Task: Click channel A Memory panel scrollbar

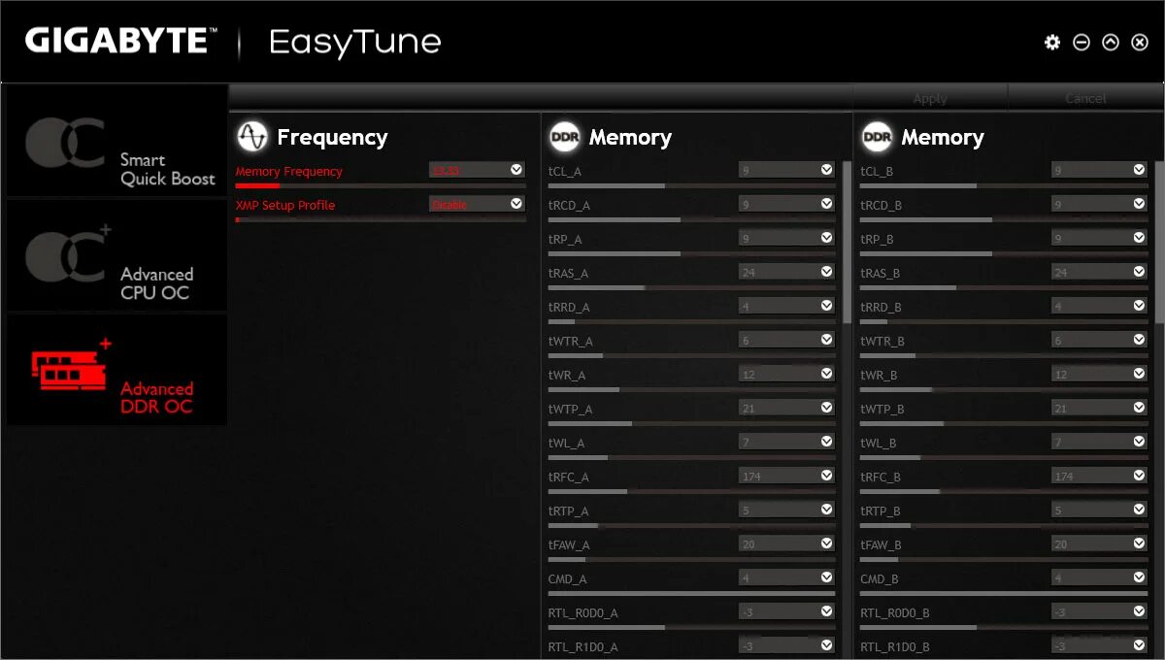Action: (847, 243)
